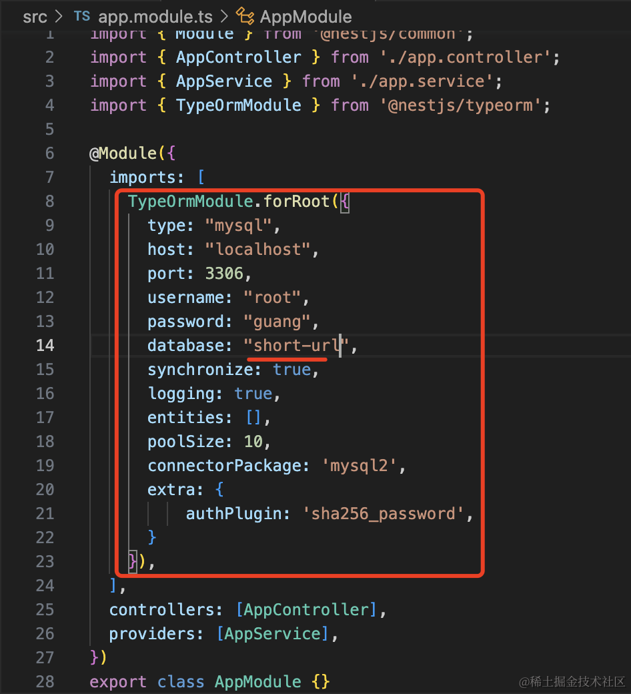Viewport: 631px width, 694px height.
Task: Click the port number 3306
Action: point(224,274)
